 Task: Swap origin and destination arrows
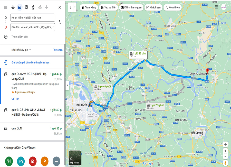60,22
